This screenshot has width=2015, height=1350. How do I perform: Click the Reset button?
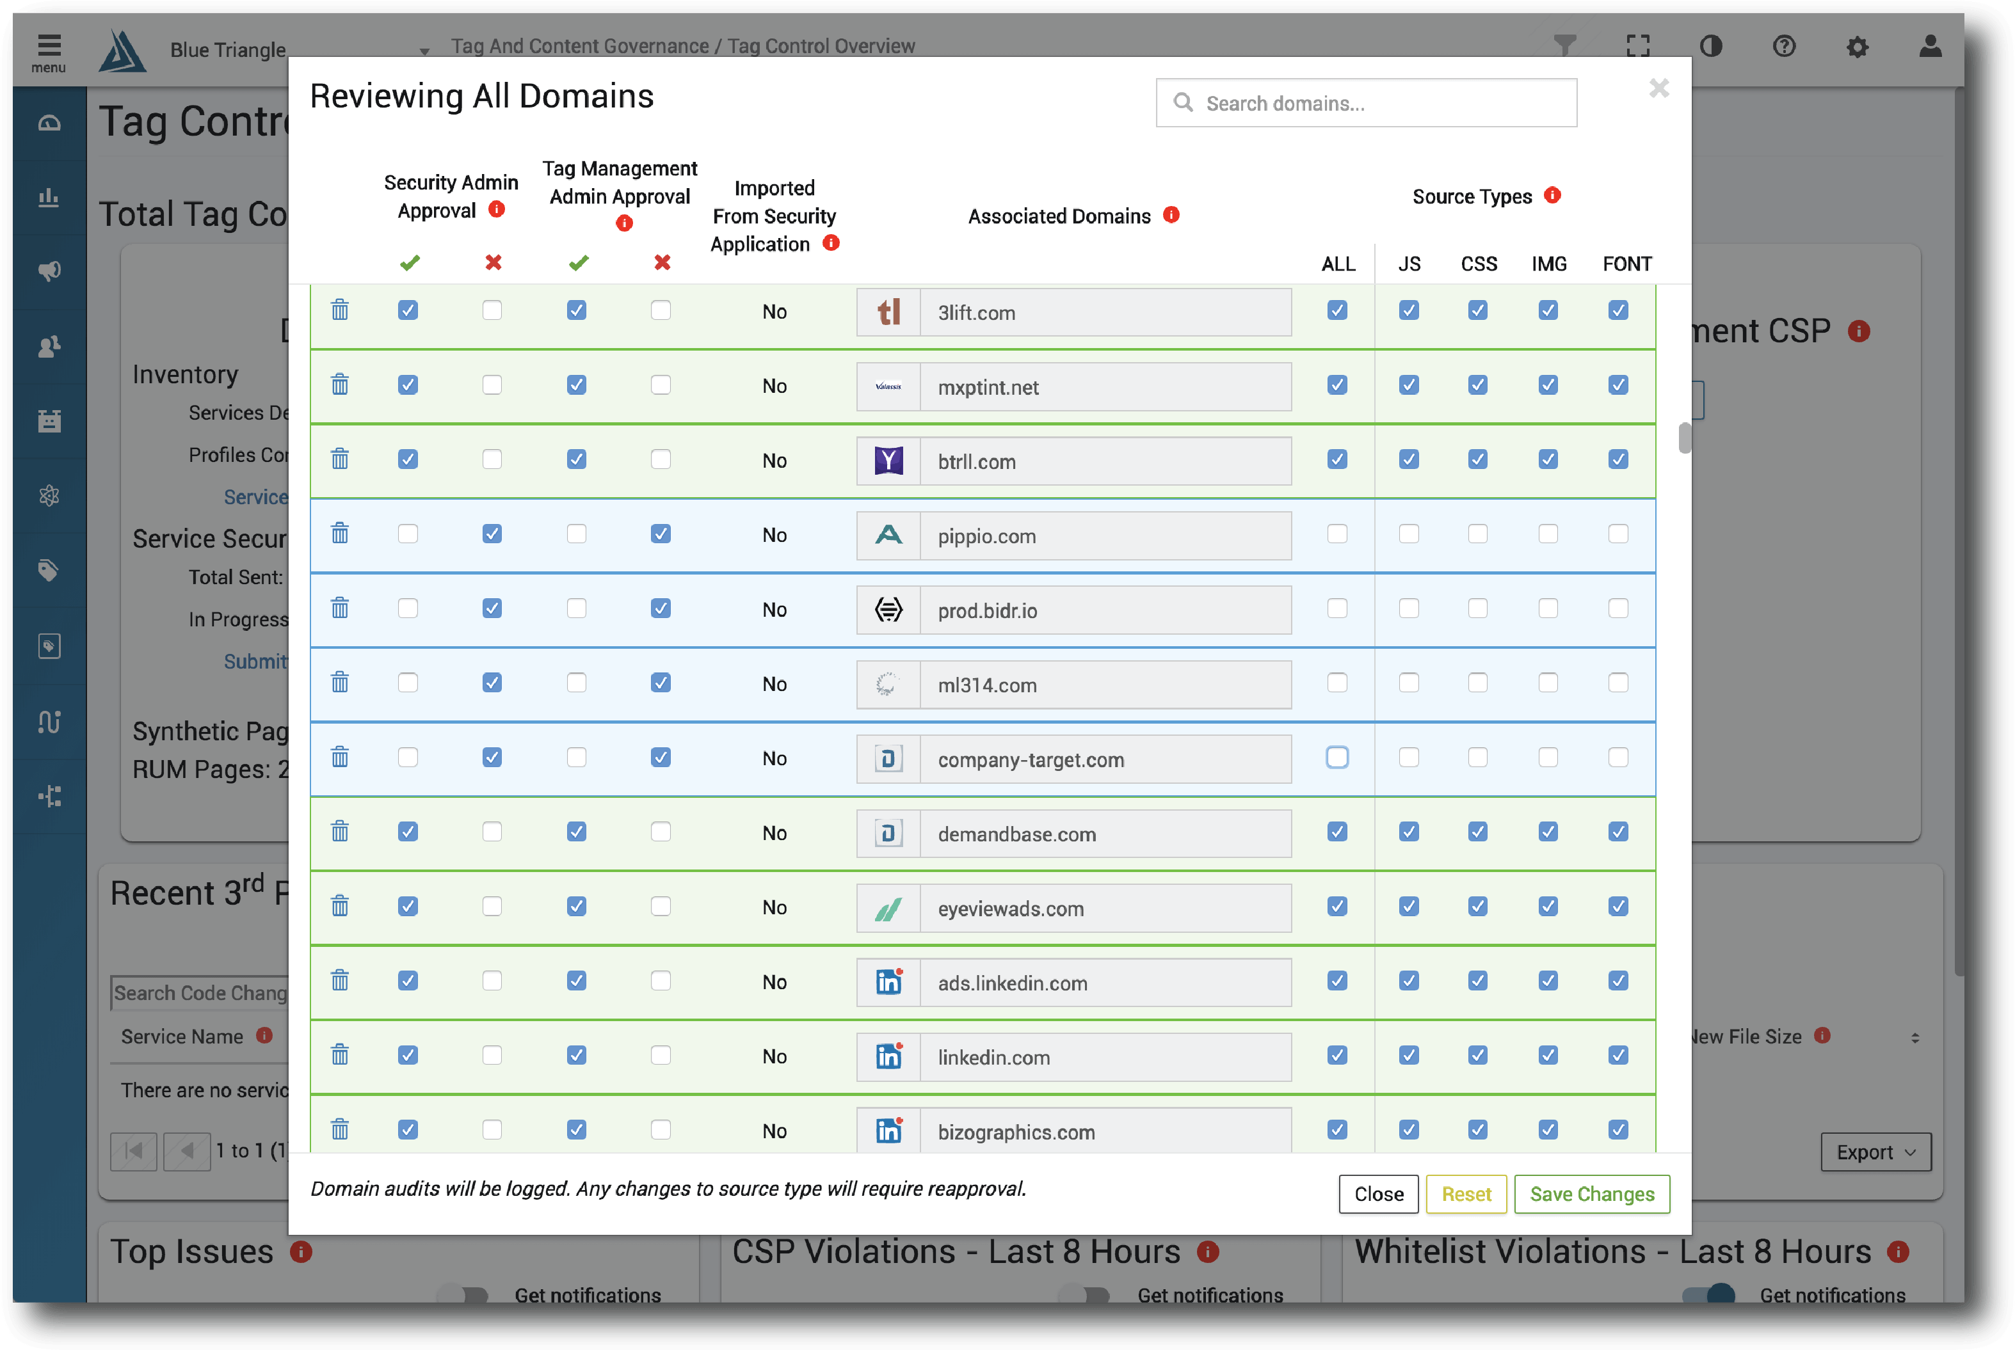pos(1466,1194)
